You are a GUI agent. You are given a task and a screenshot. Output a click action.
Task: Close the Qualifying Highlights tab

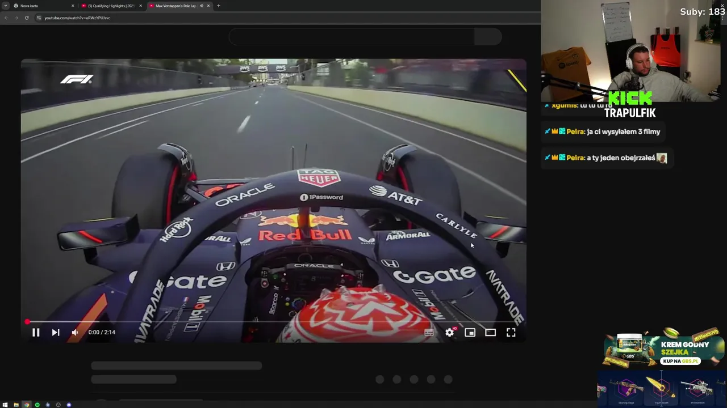pyautogui.click(x=140, y=6)
